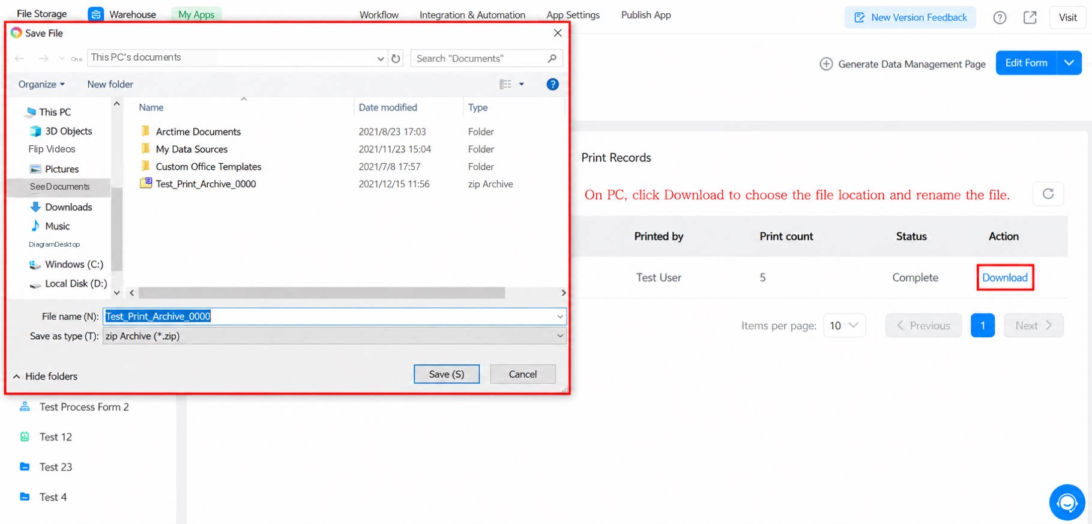The width and height of the screenshot is (1092, 524).
Task: Open the Items per page dropdown
Action: click(844, 325)
